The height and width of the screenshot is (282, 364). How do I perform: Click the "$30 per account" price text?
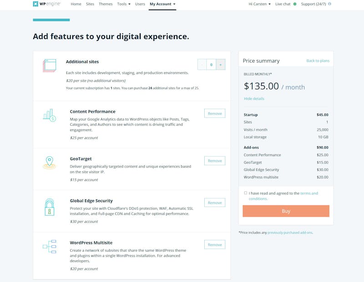[x=84, y=222]
